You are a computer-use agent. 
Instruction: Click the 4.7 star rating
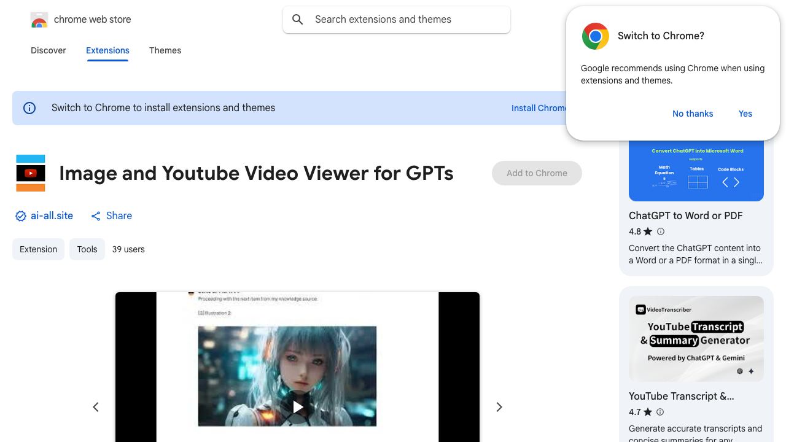click(640, 412)
